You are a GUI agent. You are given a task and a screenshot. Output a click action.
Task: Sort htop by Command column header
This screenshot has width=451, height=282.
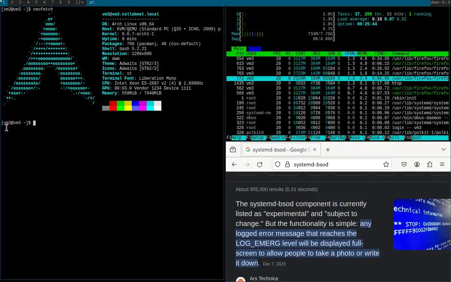click(x=400, y=54)
